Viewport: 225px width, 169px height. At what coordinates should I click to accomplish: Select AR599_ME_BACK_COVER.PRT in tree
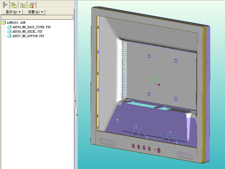[x=32, y=27]
